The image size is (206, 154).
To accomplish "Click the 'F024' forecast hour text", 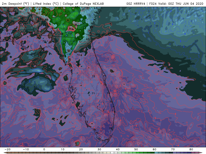I will click(153, 4).
